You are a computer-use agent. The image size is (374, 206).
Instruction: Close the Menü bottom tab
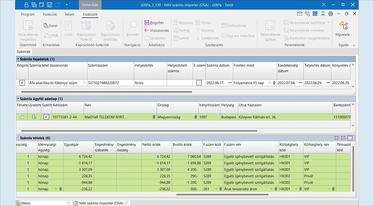(x=69, y=203)
